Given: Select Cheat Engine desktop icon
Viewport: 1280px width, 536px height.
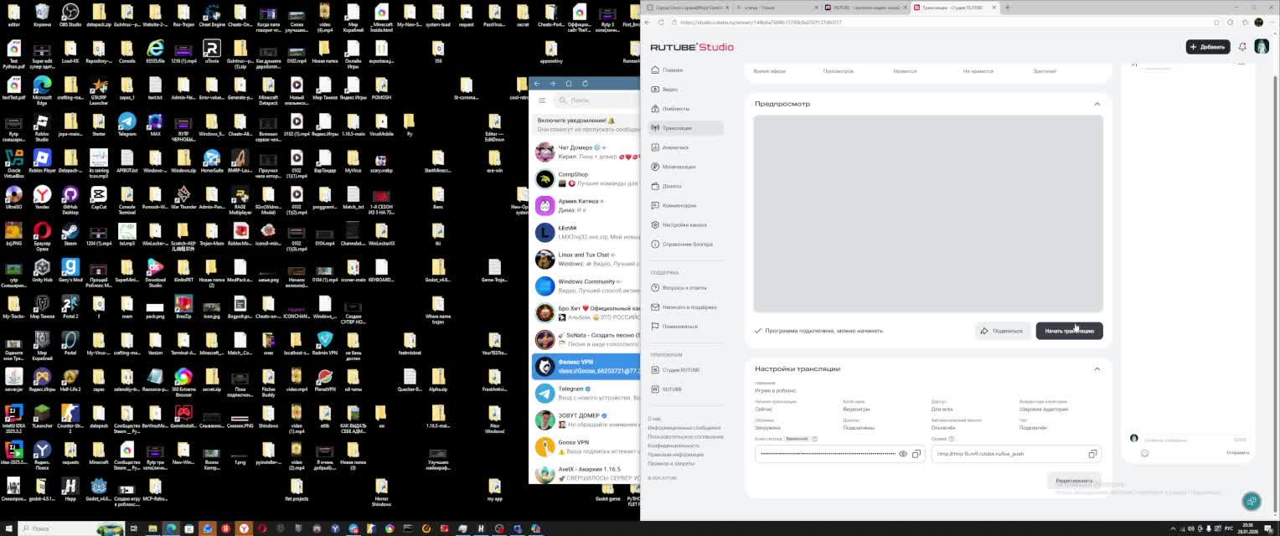Looking at the screenshot, I should point(212,15).
